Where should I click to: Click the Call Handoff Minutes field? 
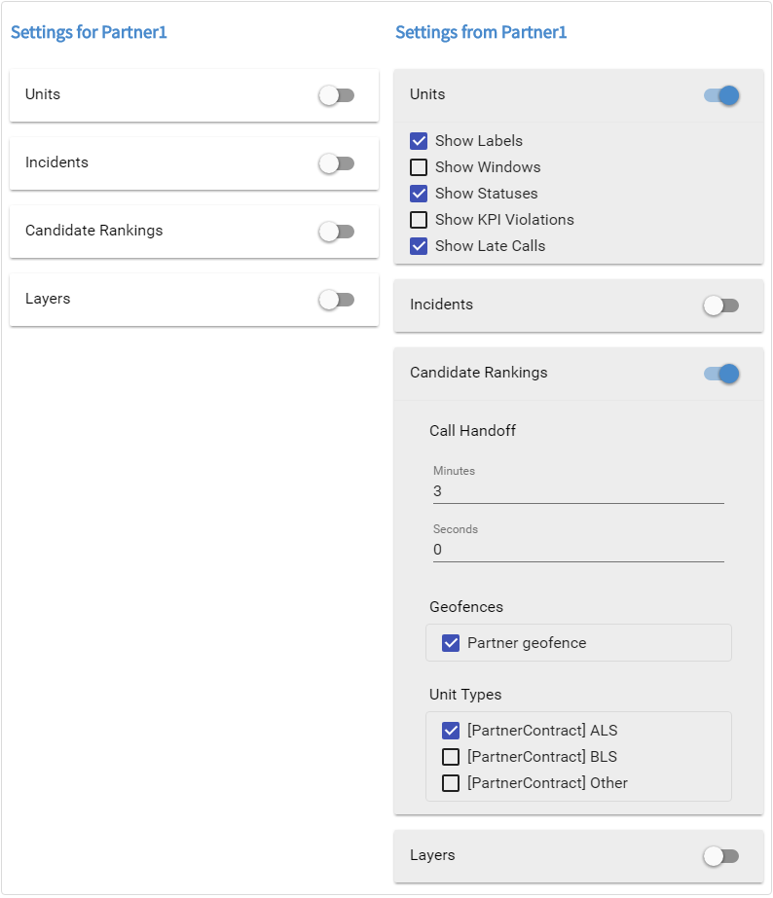tap(578, 491)
